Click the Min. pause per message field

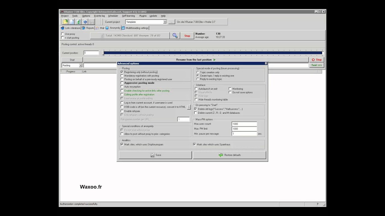(244, 134)
